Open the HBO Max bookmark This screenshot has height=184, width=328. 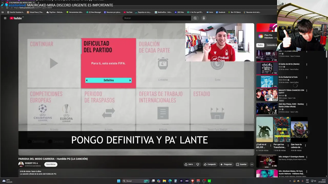179,12
